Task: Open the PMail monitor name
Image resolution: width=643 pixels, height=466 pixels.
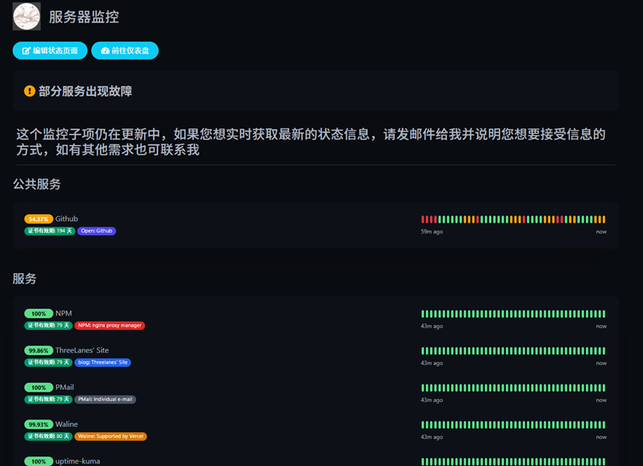Action: (x=65, y=388)
